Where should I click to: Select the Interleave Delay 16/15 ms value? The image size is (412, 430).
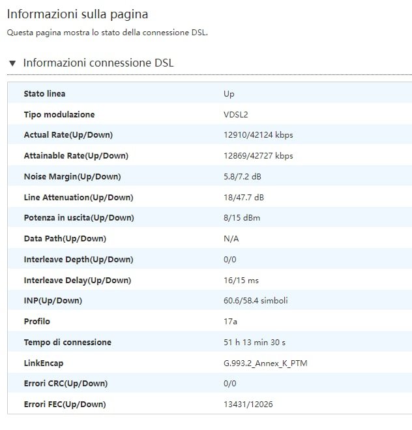pos(241,281)
